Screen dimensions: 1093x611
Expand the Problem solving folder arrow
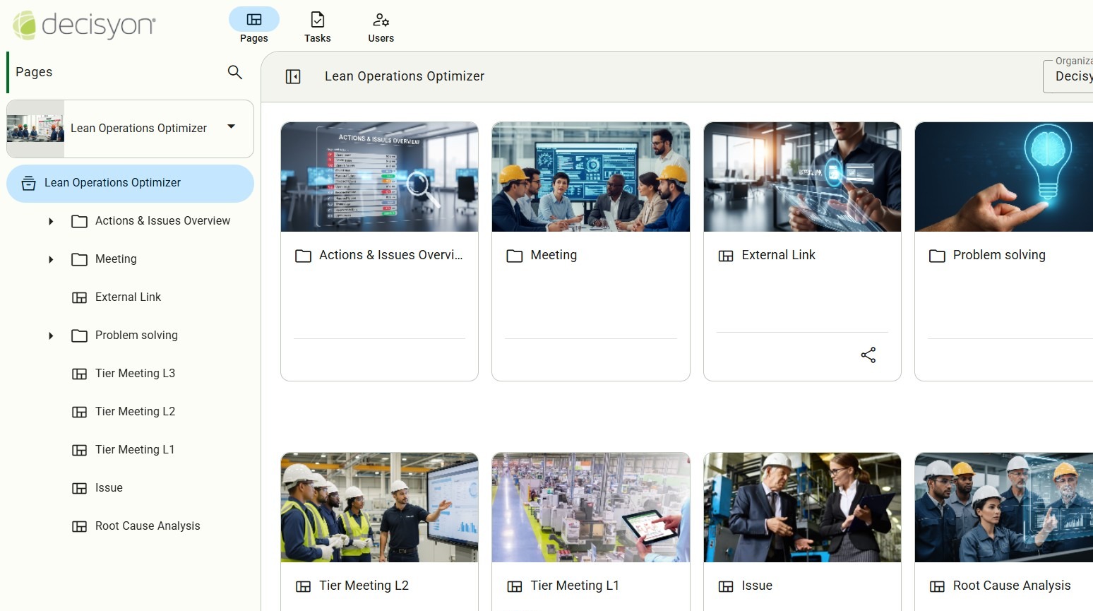tap(51, 336)
